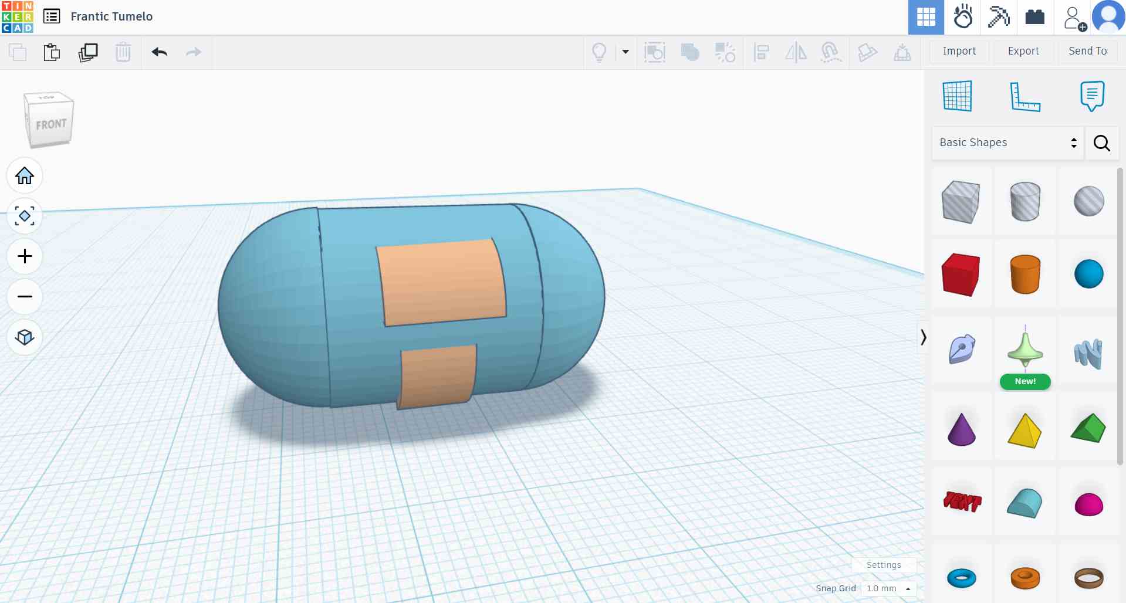Click the shape search magnifier icon
This screenshot has width=1126, height=603.
1102,143
